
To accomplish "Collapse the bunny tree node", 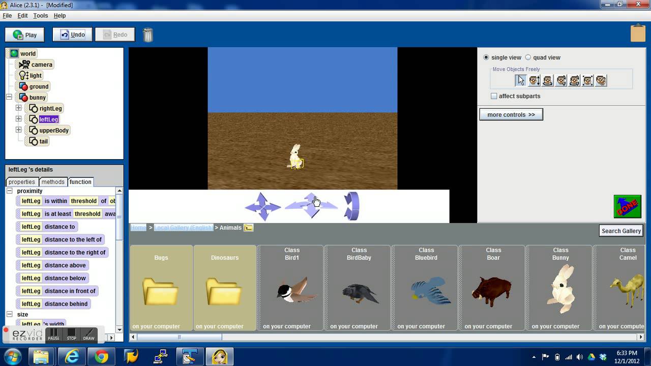I will coord(9,97).
